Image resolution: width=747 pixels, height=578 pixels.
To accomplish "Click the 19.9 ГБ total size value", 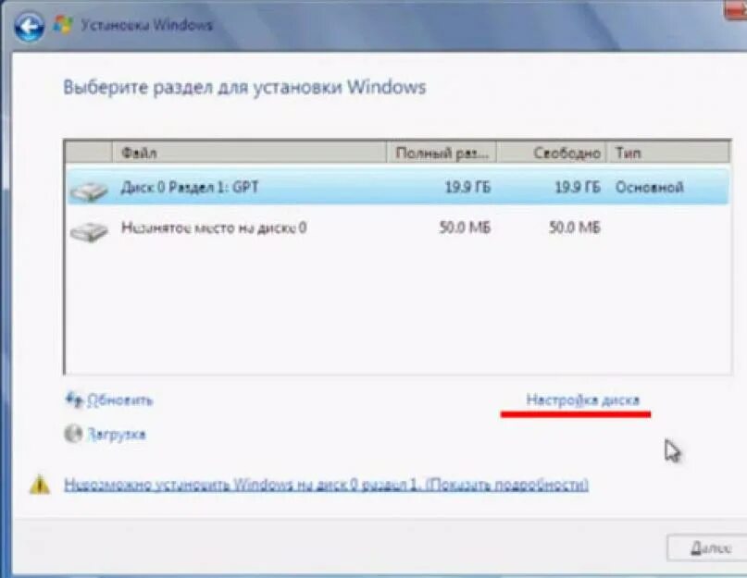I will click(467, 187).
